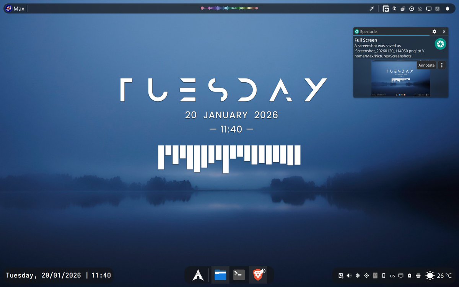
Task: Click the audio visualizer in top panel
Action: [229, 8]
